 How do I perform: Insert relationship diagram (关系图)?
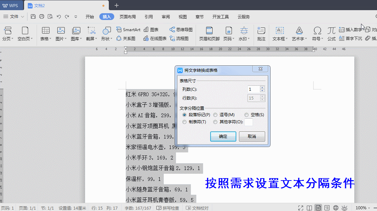tap(126, 39)
